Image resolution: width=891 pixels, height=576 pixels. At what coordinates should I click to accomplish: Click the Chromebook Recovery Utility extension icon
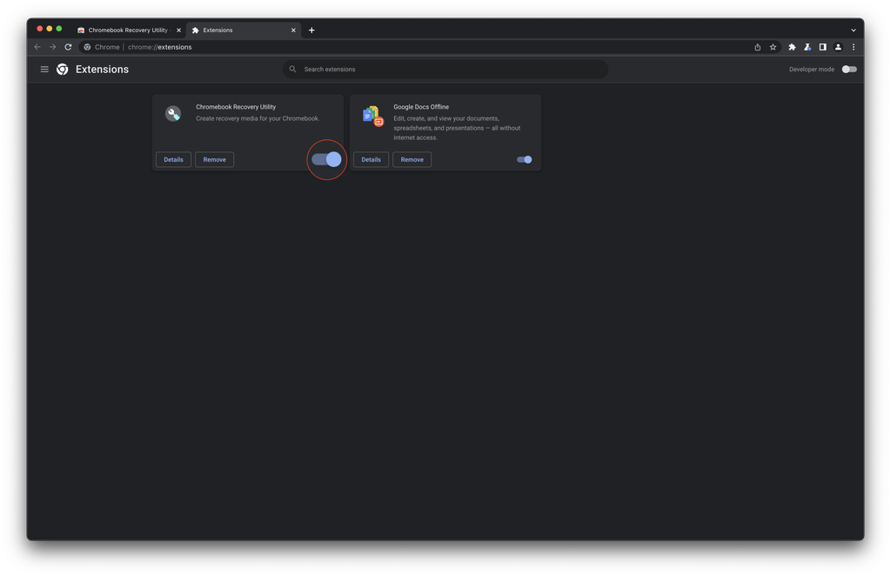(x=172, y=112)
